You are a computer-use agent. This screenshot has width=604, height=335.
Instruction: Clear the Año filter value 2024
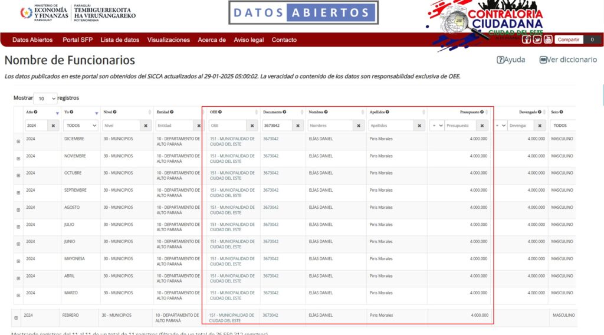point(53,126)
